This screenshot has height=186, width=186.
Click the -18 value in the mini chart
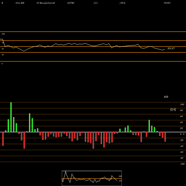120,181
